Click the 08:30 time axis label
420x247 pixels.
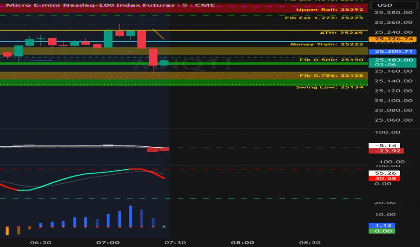pyautogui.click(x=310, y=243)
